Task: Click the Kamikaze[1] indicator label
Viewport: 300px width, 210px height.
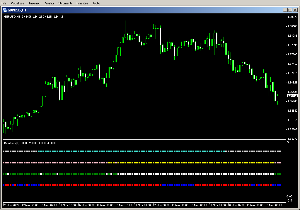Action: pyautogui.click(x=12, y=143)
